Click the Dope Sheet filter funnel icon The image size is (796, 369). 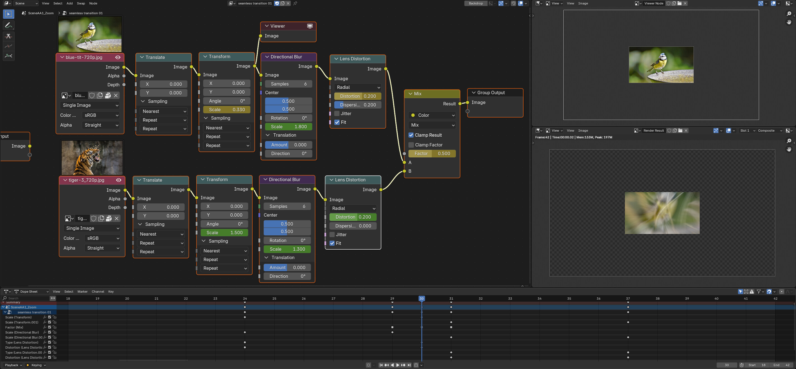pyautogui.click(x=758, y=292)
